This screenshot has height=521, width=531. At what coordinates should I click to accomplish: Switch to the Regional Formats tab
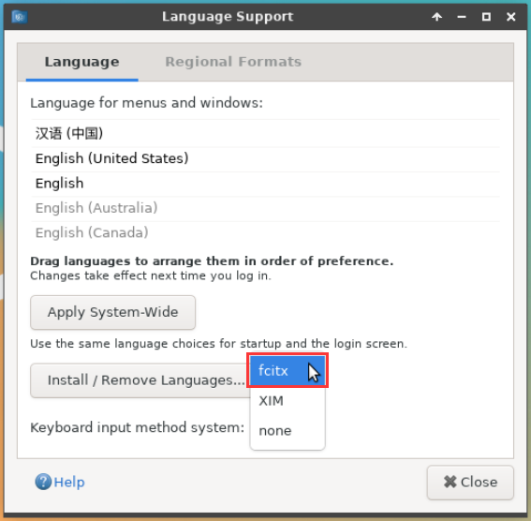(233, 62)
